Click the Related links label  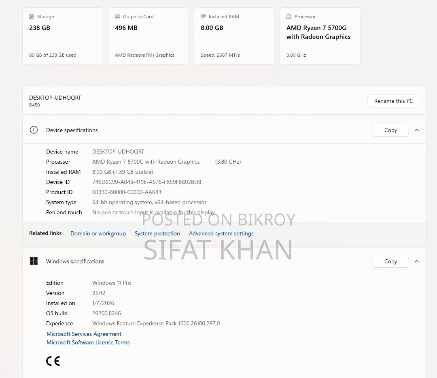pos(45,233)
